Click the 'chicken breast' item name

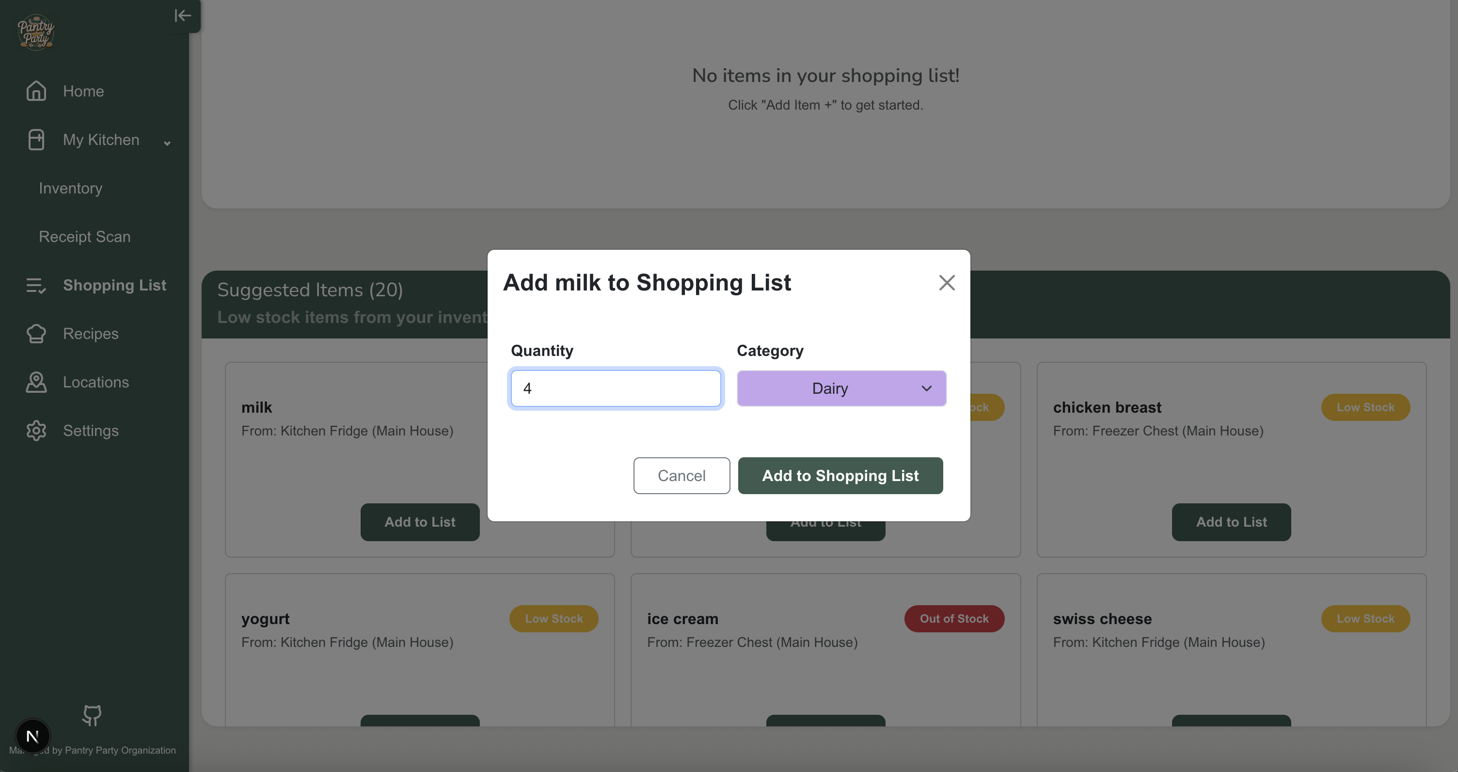(1107, 408)
